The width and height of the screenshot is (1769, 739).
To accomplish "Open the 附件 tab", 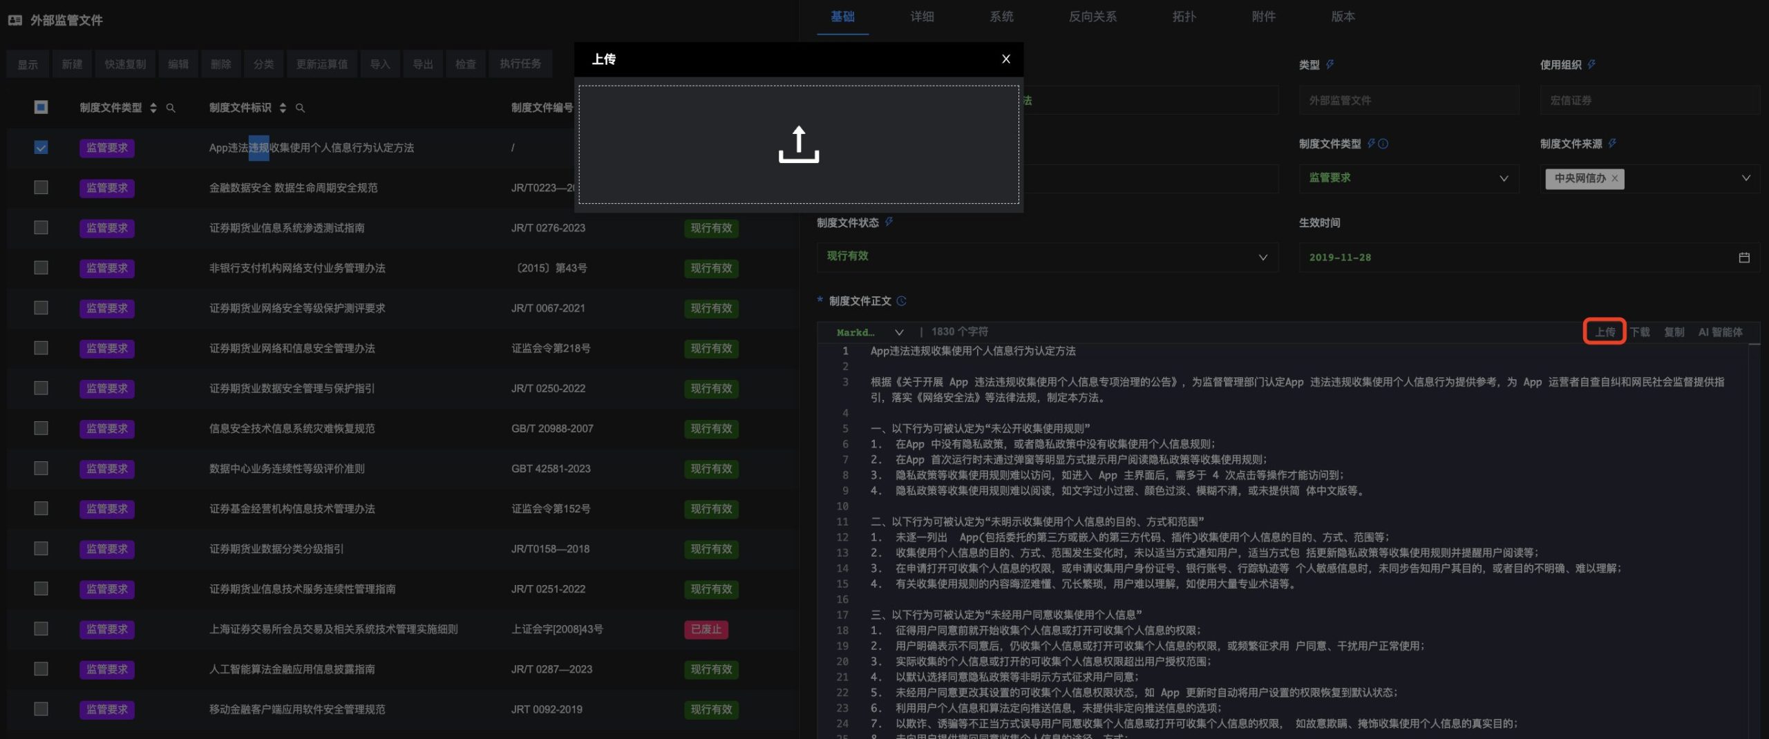I will click(x=1263, y=17).
